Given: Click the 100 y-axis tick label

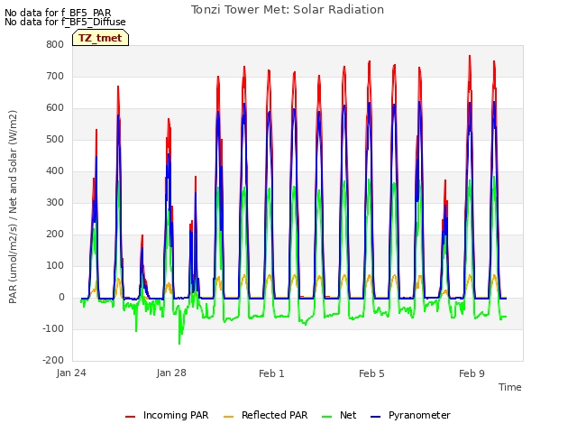Looking at the screenshot, I should click(55, 266).
